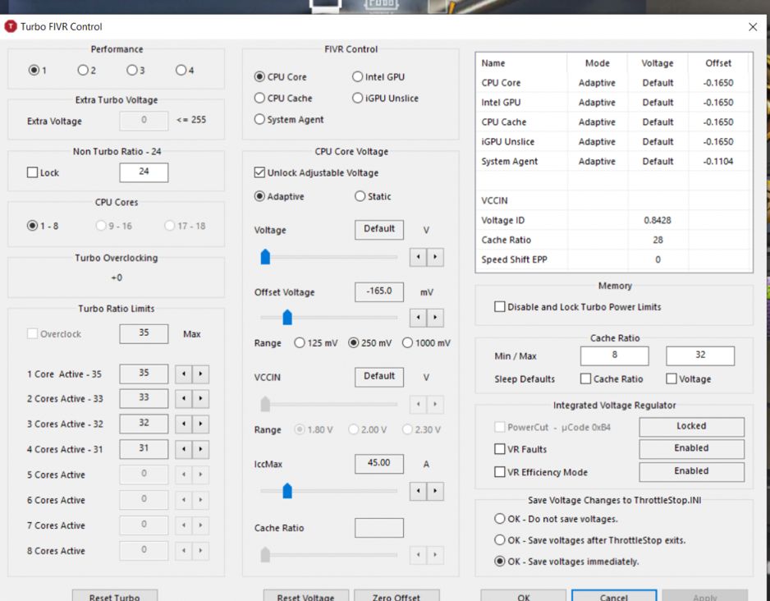Increase 2 Cores Active ratio
The image size is (770, 601).
click(x=200, y=398)
